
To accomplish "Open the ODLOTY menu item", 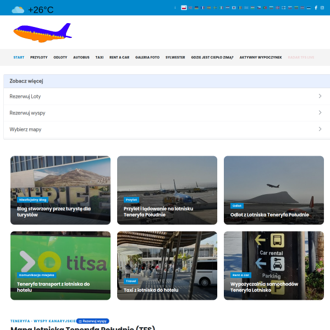I will (60, 57).
